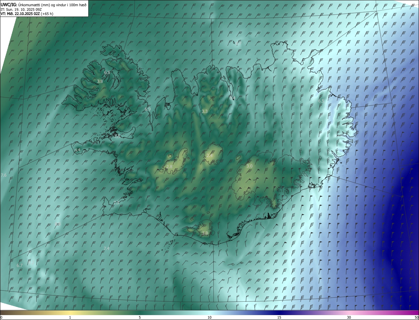Image resolution: width=419 pixels, height=320 pixels.
Task: Click the '5' tick label on the scale
Action: click(140, 317)
